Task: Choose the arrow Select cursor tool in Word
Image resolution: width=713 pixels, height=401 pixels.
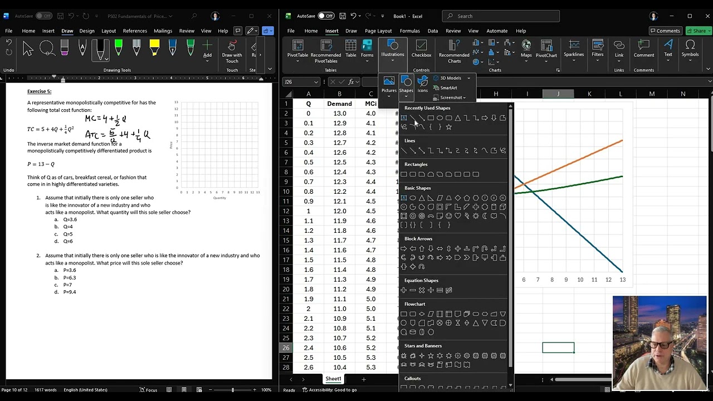Action: (28, 49)
